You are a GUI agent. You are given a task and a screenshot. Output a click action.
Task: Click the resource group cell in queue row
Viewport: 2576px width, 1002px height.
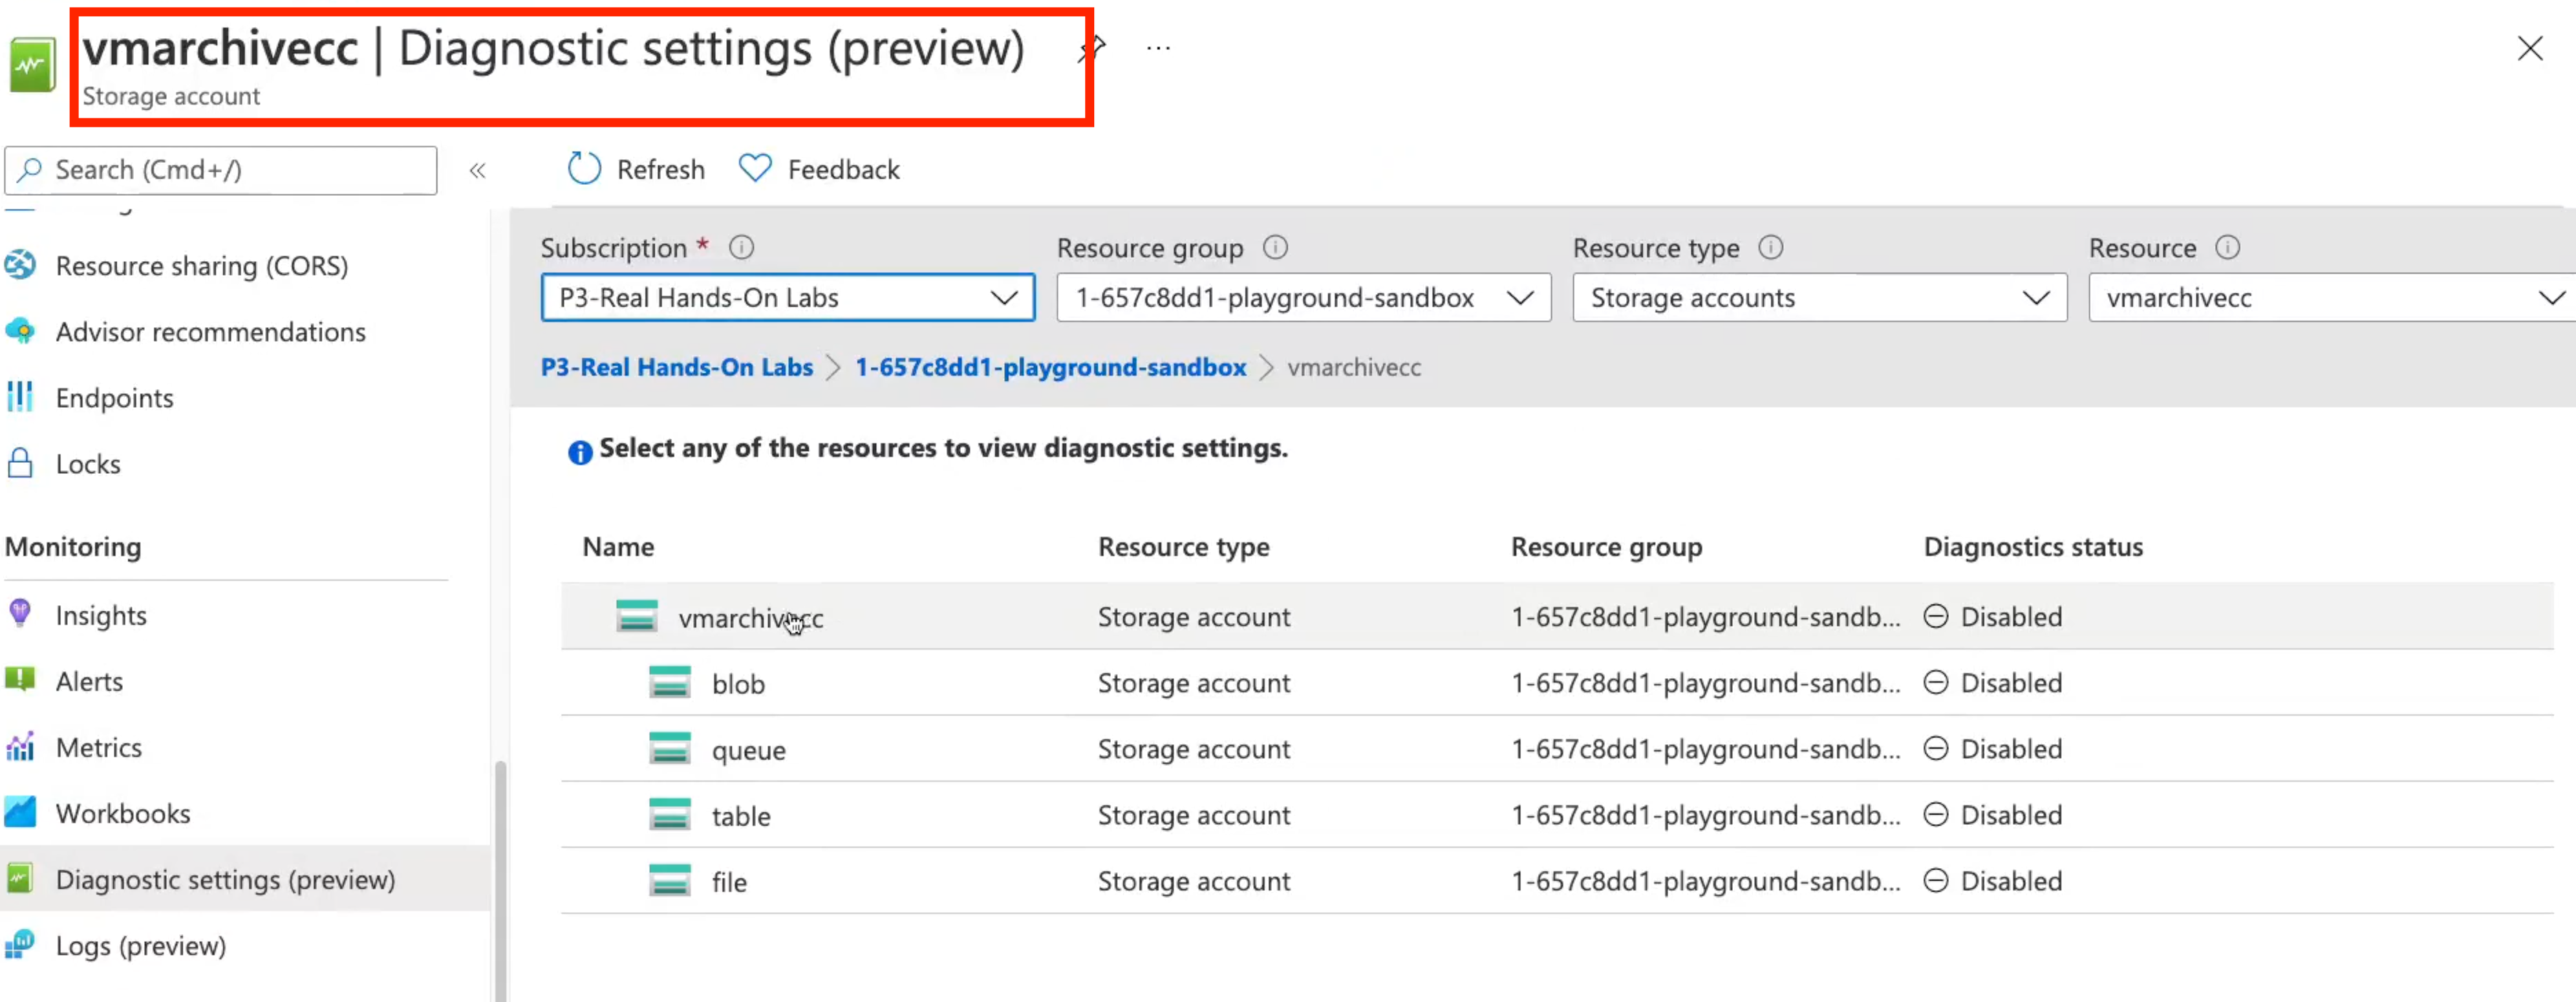pyautogui.click(x=1705, y=749)
